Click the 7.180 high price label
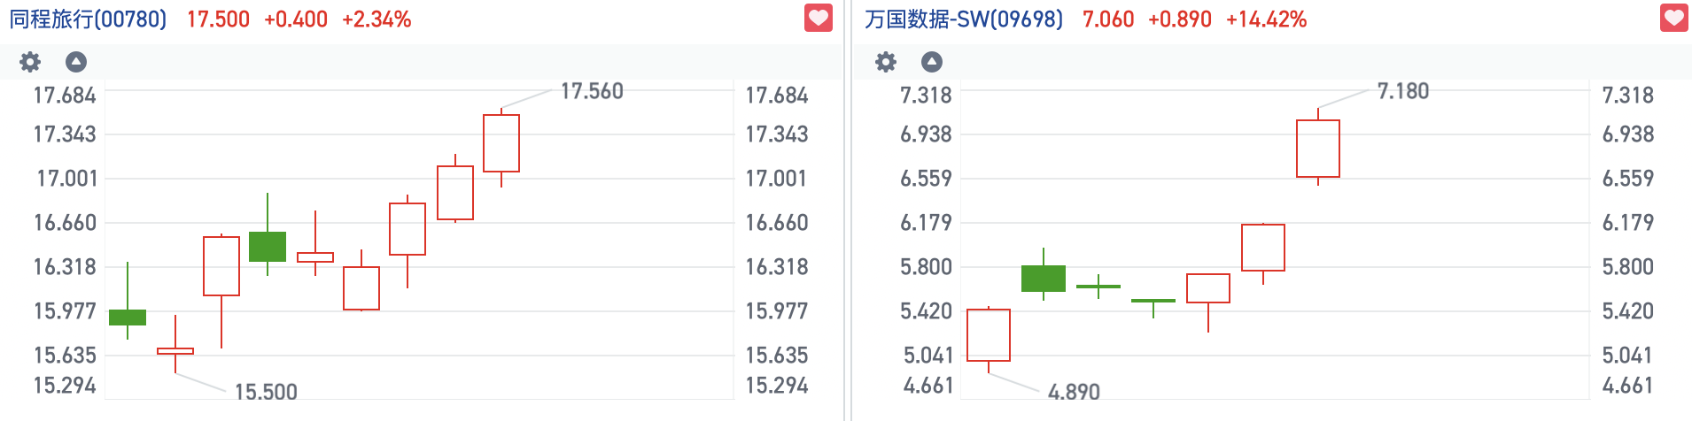Viewport: 1692px width, 421px height. tap(1403, 91)
